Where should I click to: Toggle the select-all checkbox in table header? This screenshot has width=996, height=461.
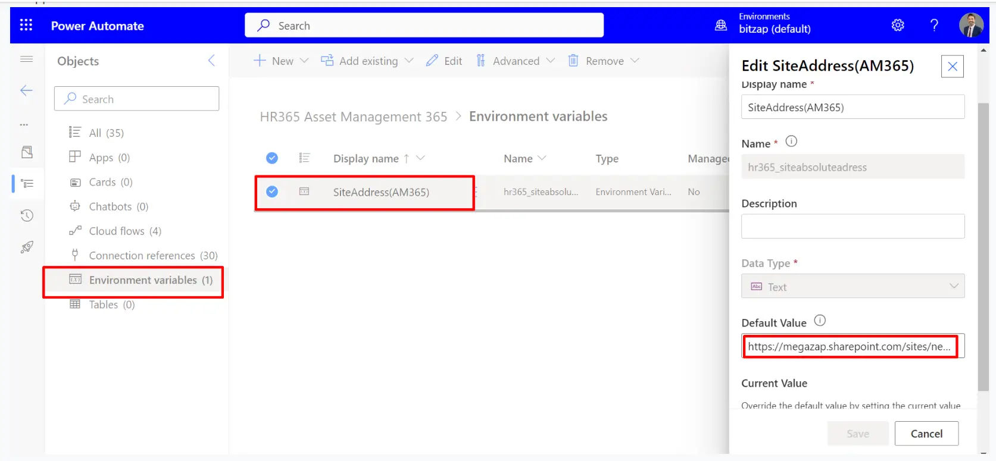point(272,158)
